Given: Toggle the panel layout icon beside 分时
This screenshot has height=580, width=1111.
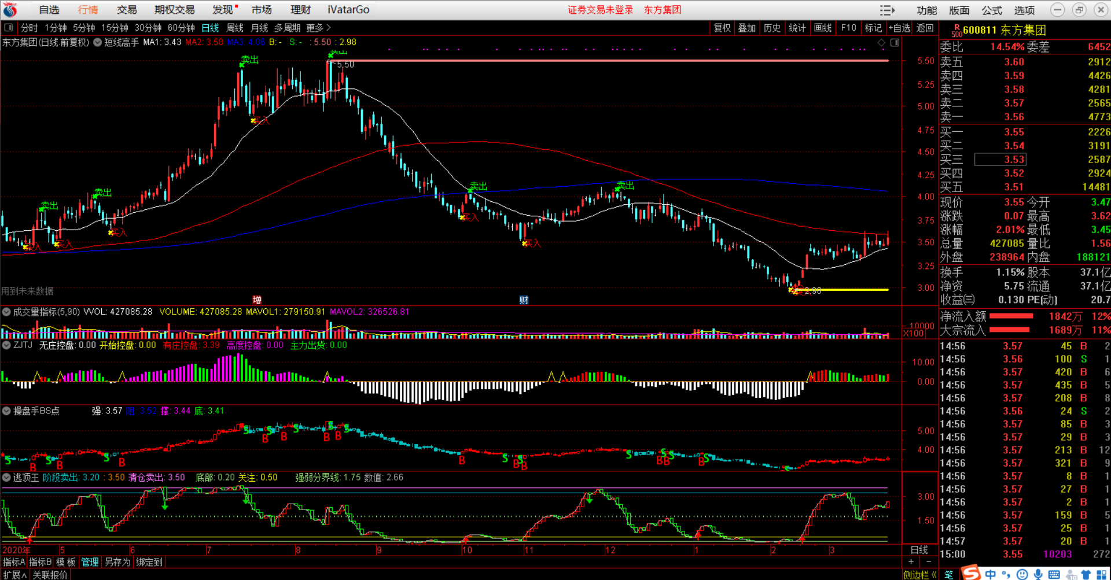Looking at the screenshot, I should point(9,28).
